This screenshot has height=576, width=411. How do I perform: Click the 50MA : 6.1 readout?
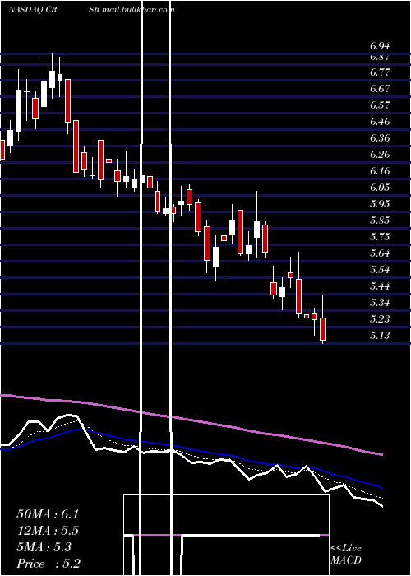tap(48, 514)
